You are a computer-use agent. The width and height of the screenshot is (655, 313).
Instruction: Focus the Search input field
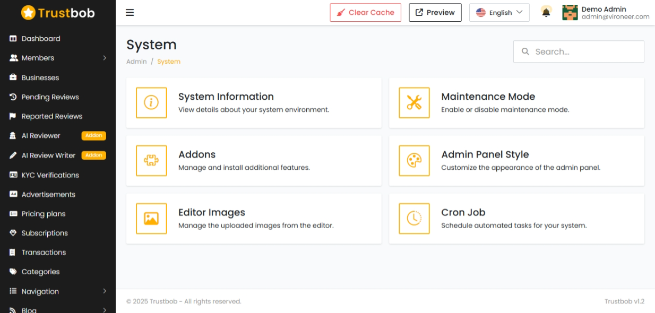(x=579, y=51)
